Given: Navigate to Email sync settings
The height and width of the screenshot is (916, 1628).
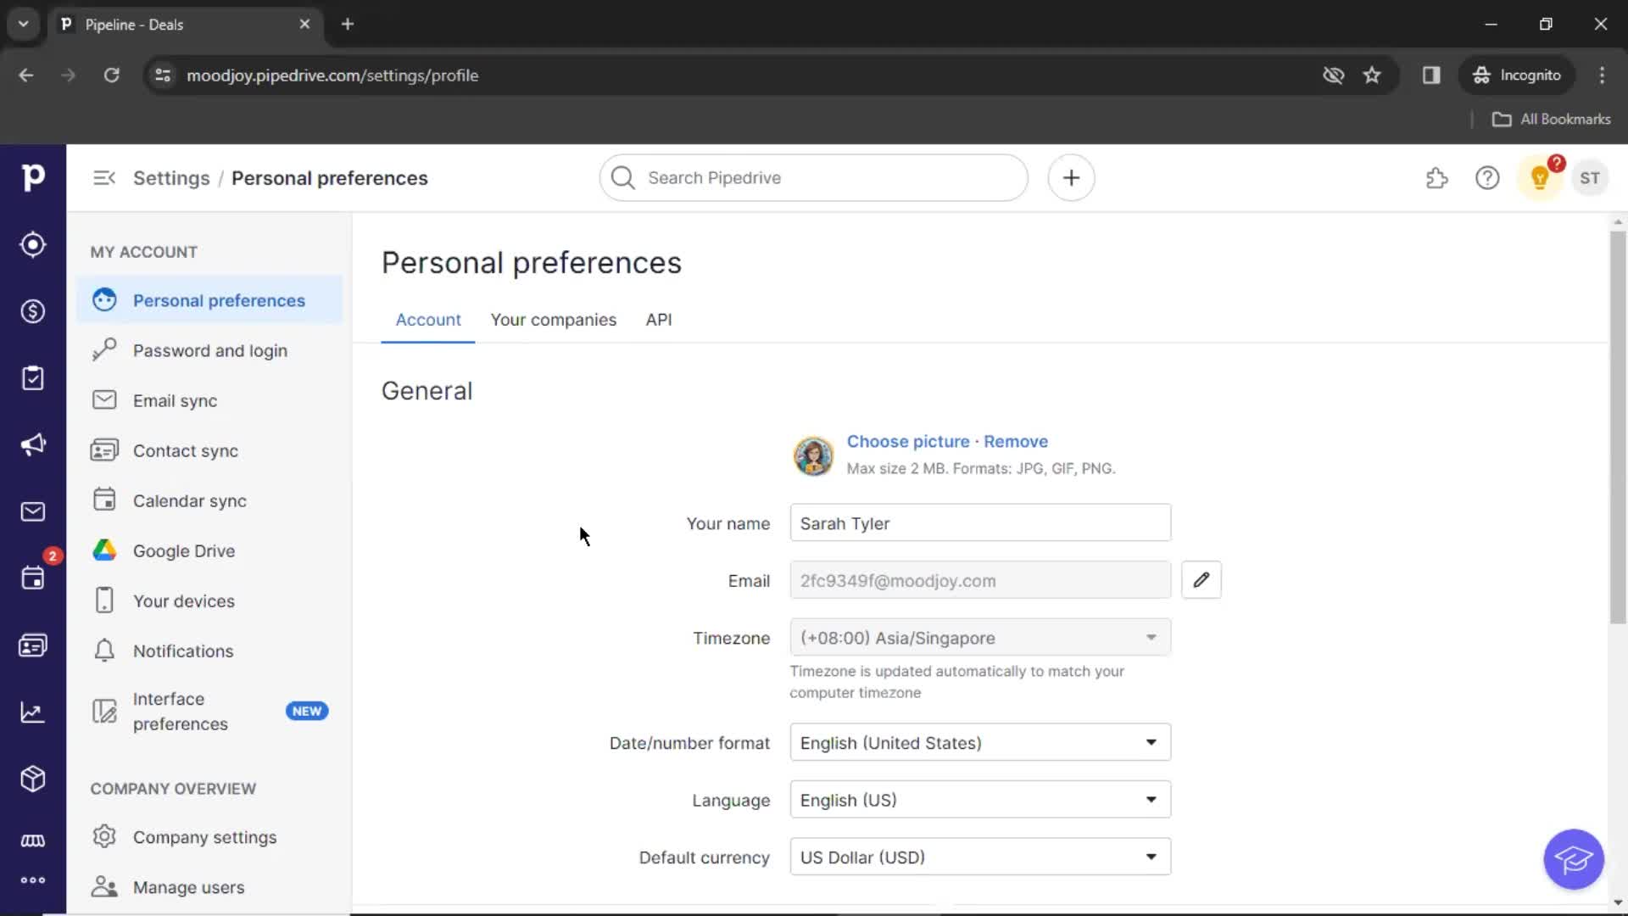Looking at the screenshot, I should 175,400.
